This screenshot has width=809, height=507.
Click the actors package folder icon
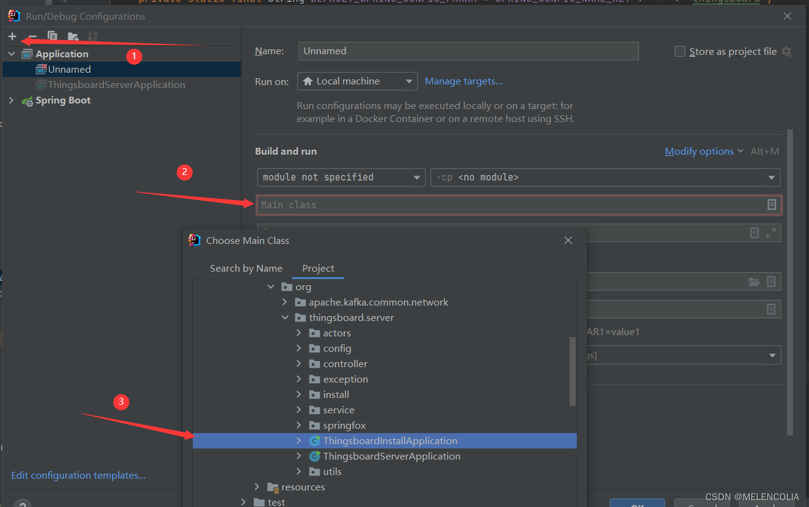pyautogui.click(x=315, y=333)
